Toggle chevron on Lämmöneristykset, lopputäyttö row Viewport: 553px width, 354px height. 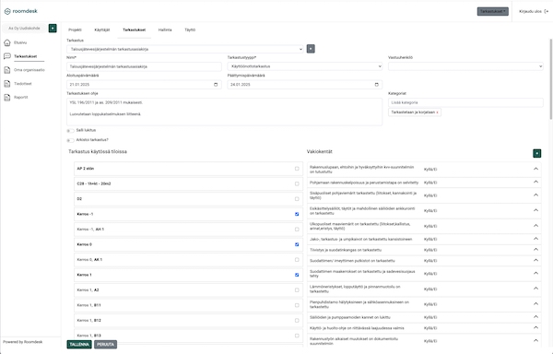tap(535, 289)
